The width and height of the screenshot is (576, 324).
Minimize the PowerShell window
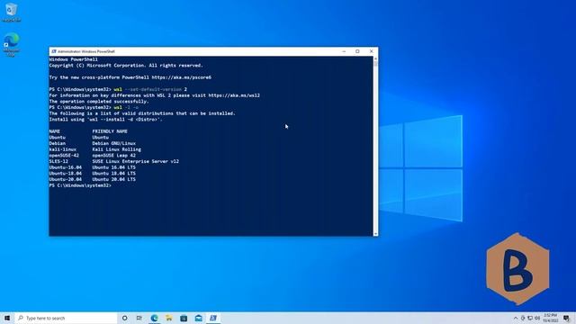344,51
